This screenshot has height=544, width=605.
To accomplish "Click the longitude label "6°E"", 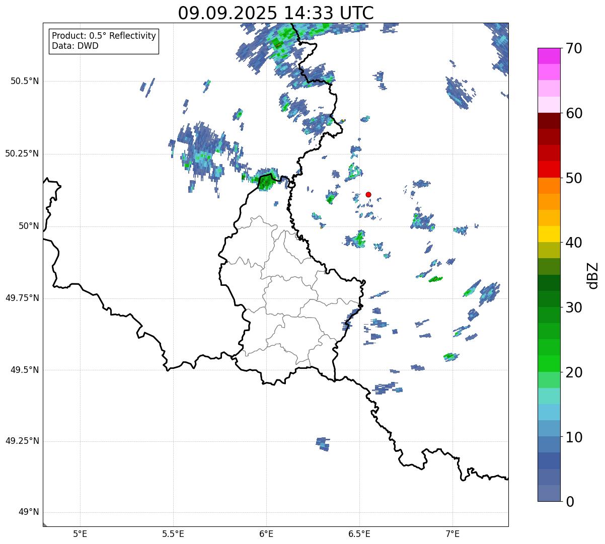I will click(266, 534).
